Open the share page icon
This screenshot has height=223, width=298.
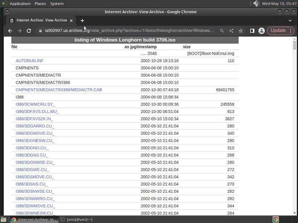(231, 31)
